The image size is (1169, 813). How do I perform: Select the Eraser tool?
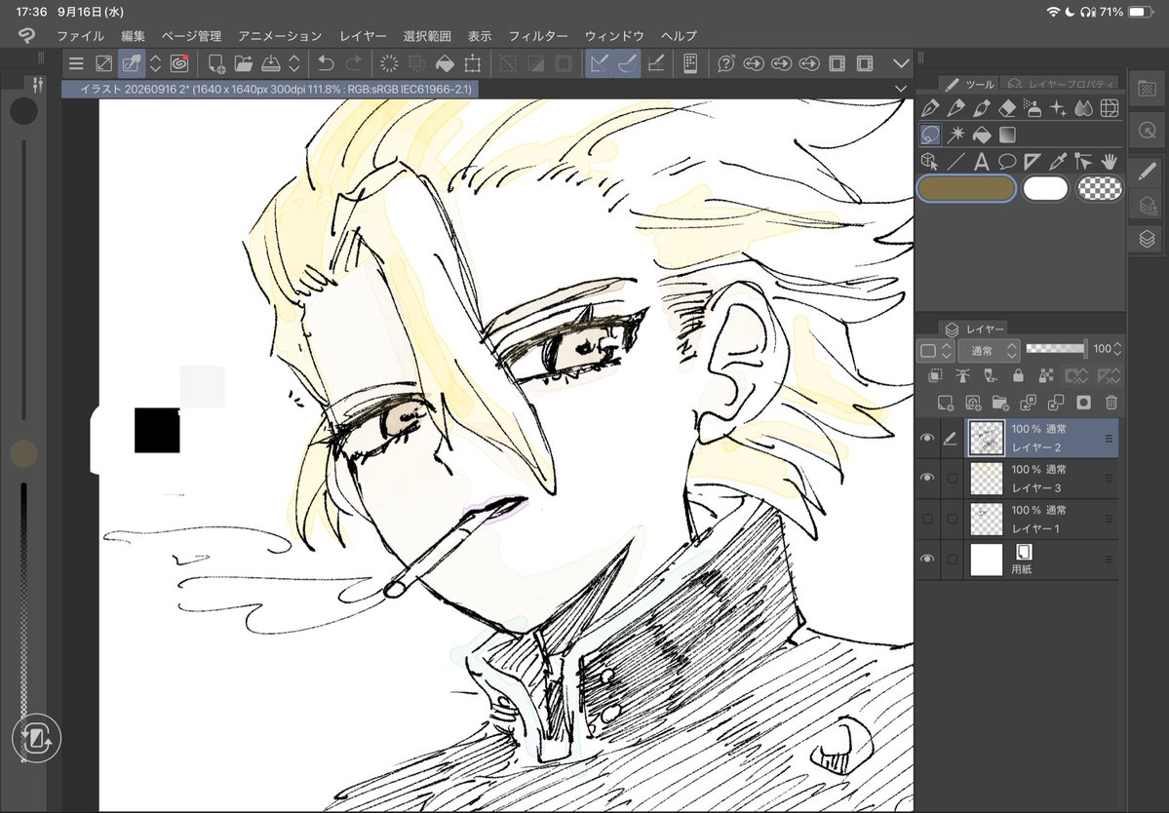click(x=1006, y=108)
